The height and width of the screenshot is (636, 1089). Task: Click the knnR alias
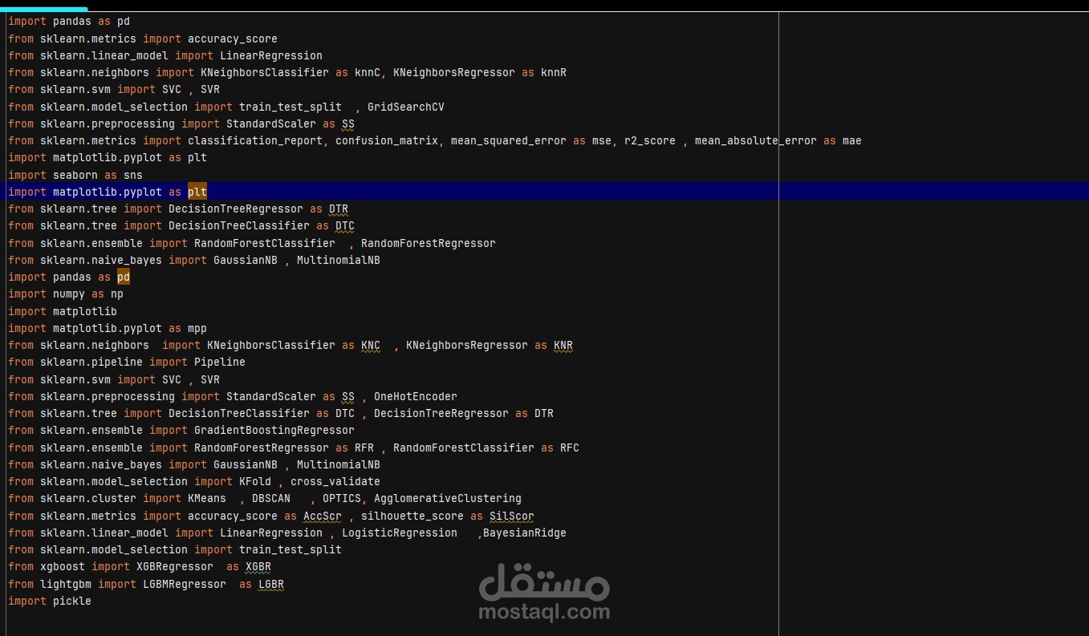point(554,72)
